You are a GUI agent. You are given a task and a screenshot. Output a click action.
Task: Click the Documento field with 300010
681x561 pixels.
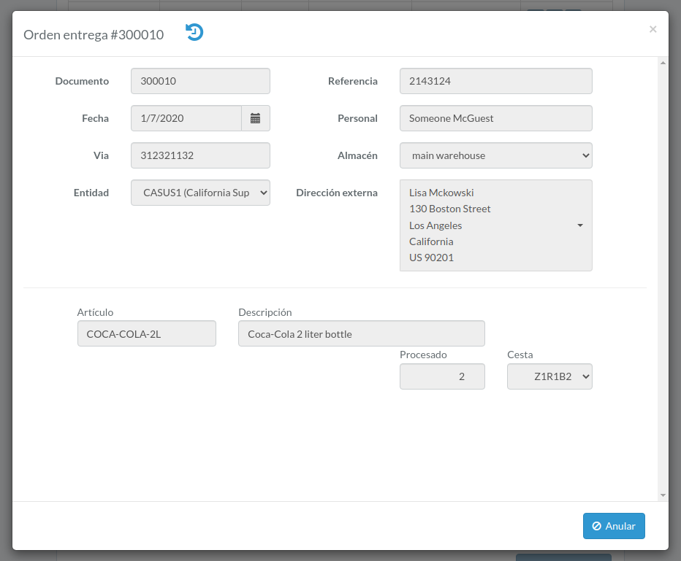200,81
